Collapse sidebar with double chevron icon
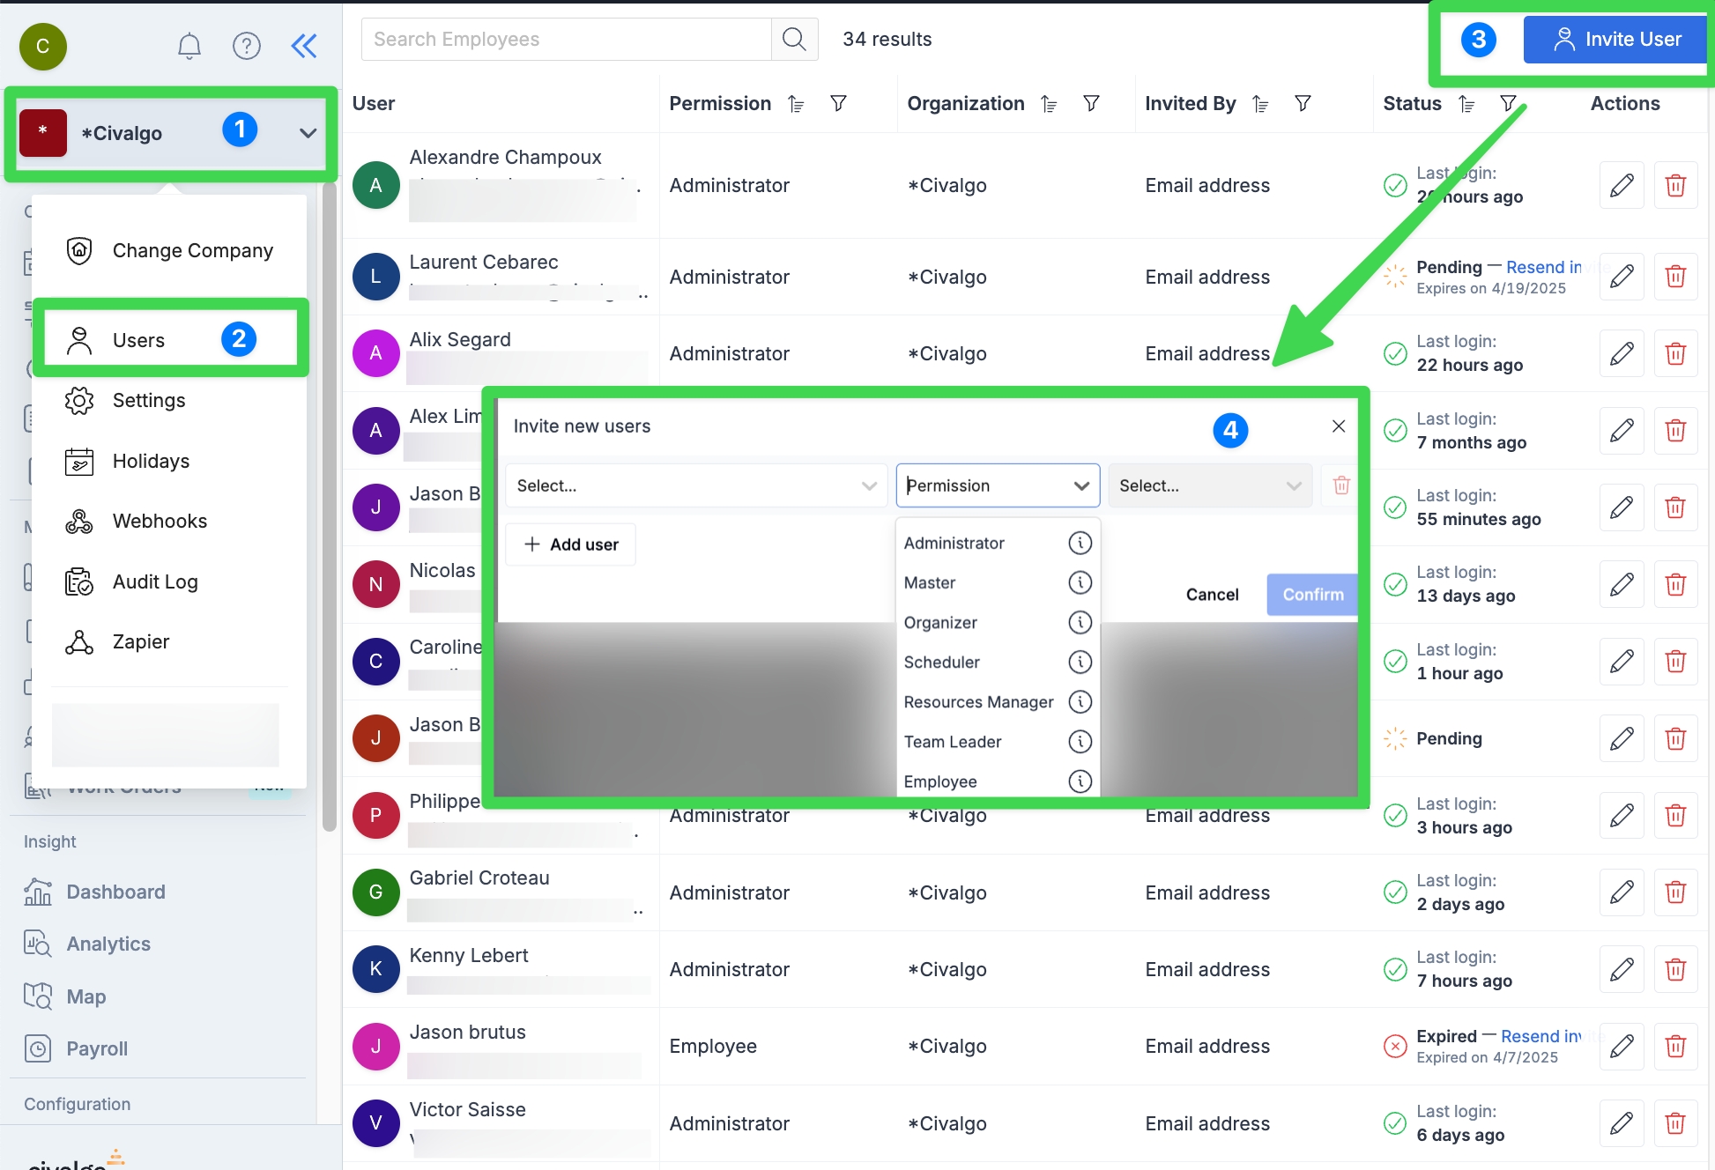The width and height of the screenshot is (1715, 1170). [304, 46]
